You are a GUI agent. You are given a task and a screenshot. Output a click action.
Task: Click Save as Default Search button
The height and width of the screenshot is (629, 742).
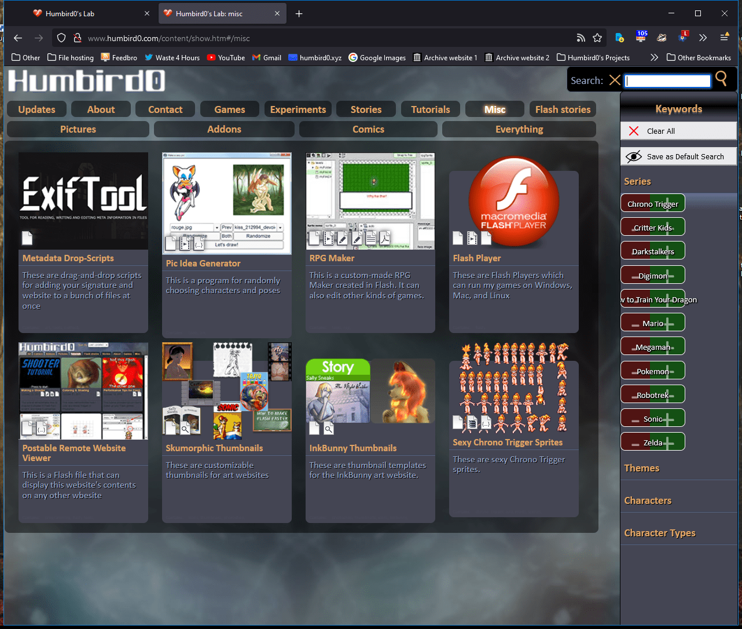tap(678, 156)
